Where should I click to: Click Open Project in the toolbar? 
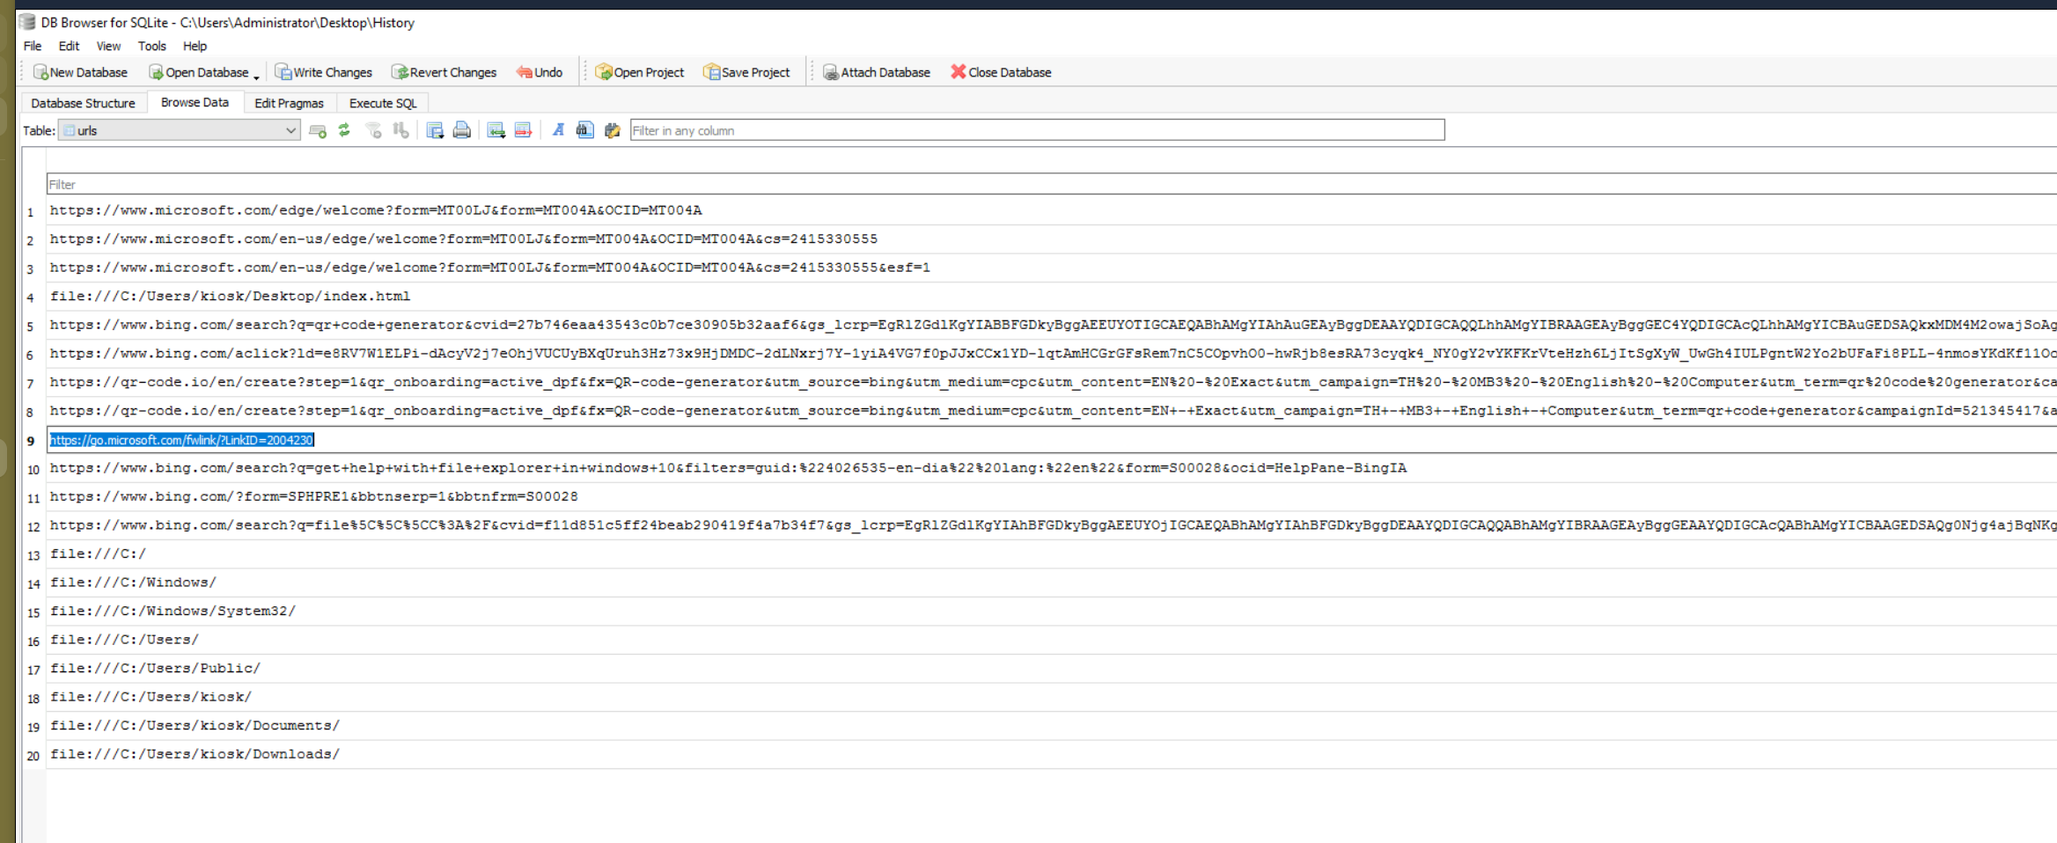pyautogui.click(x=640, y=72)
